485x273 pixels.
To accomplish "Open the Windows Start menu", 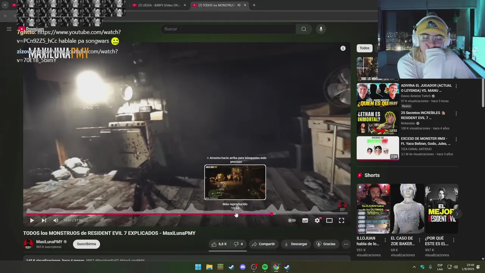I will 198,267.
